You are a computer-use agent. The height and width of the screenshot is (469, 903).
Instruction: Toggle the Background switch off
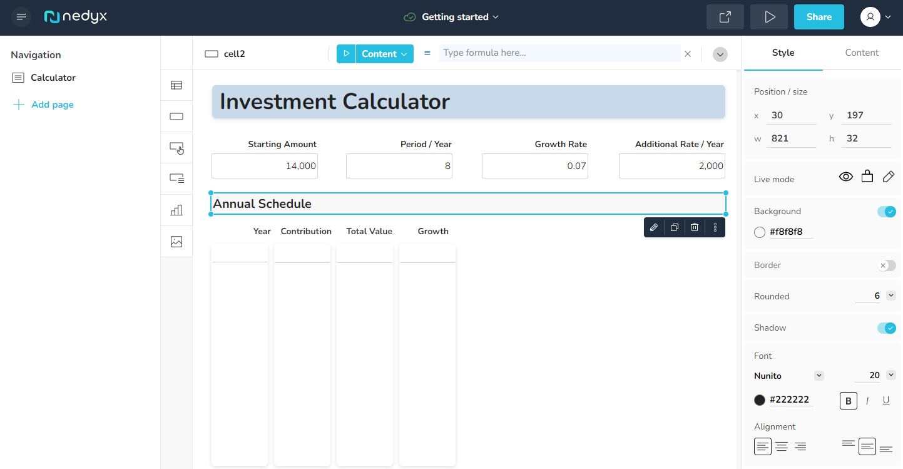pos(886,212)
